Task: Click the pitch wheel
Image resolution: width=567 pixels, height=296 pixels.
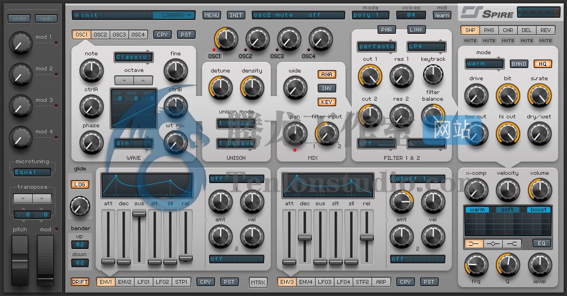Action: [19, 260]
